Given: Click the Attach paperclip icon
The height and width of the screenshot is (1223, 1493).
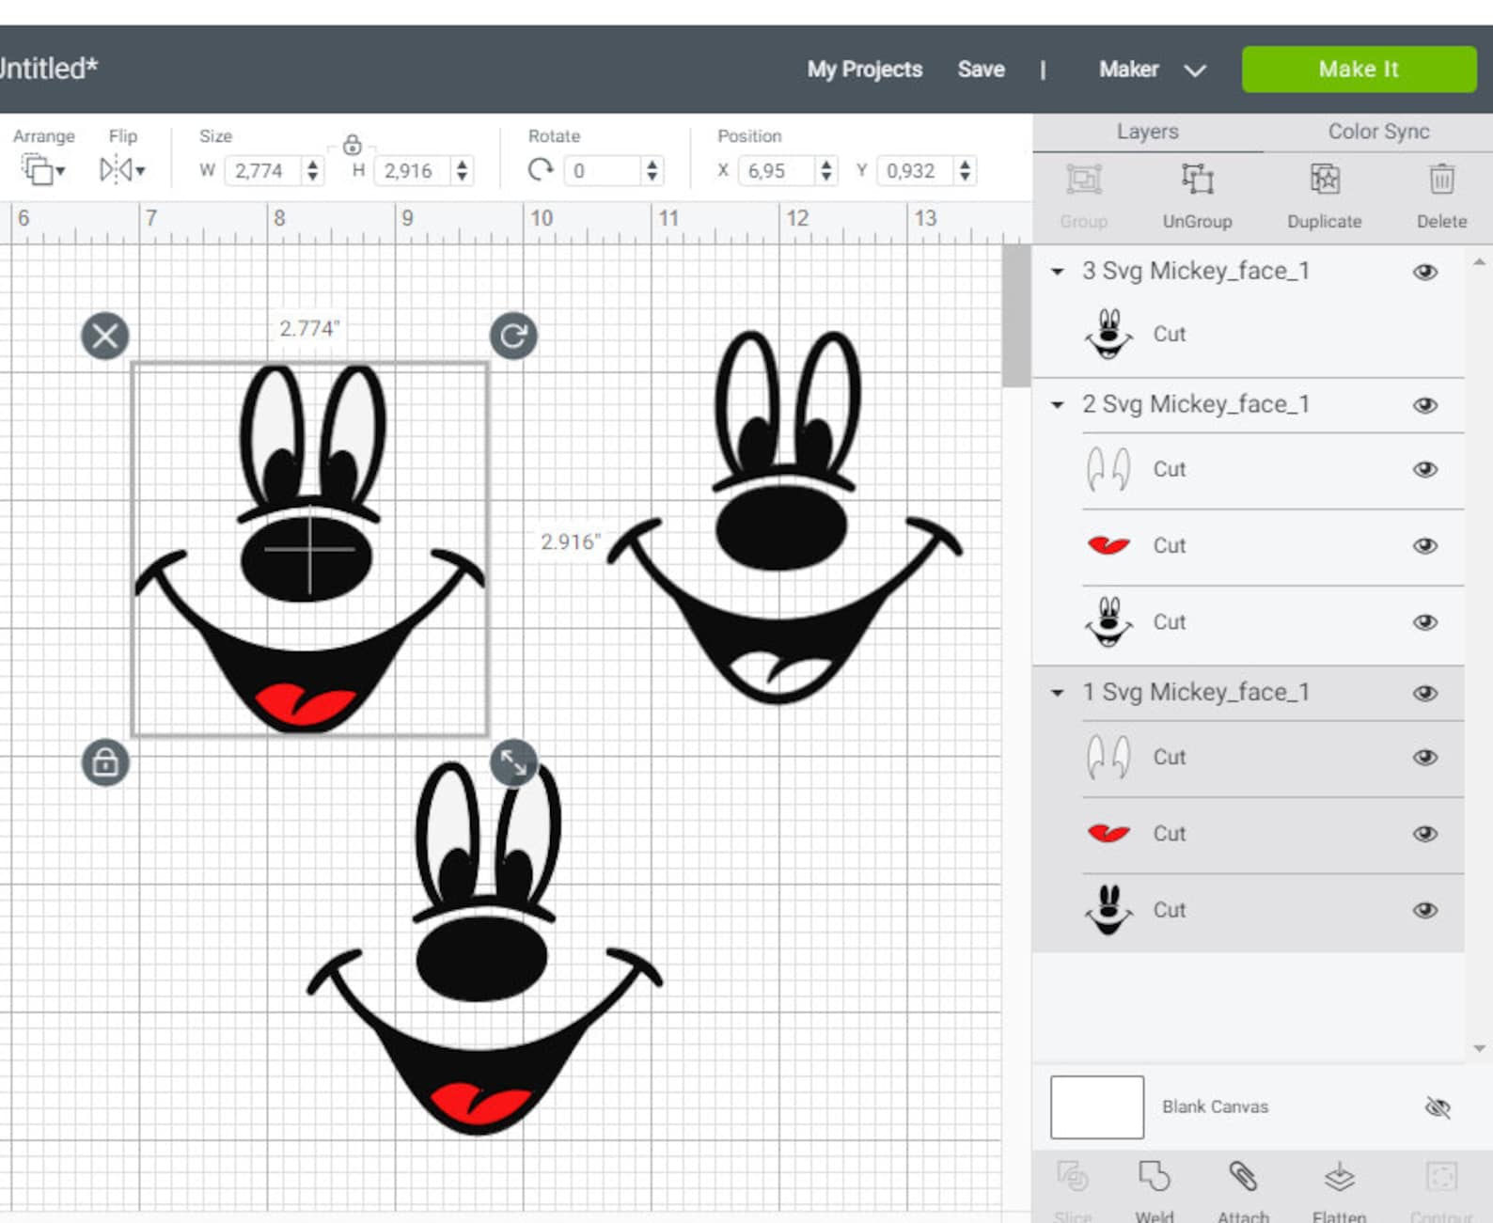Looking at the screenshot, I should (1243, 1177).
